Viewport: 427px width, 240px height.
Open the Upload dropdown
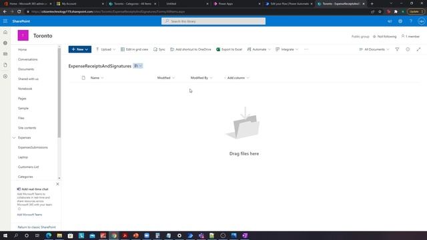click(105, 49)
